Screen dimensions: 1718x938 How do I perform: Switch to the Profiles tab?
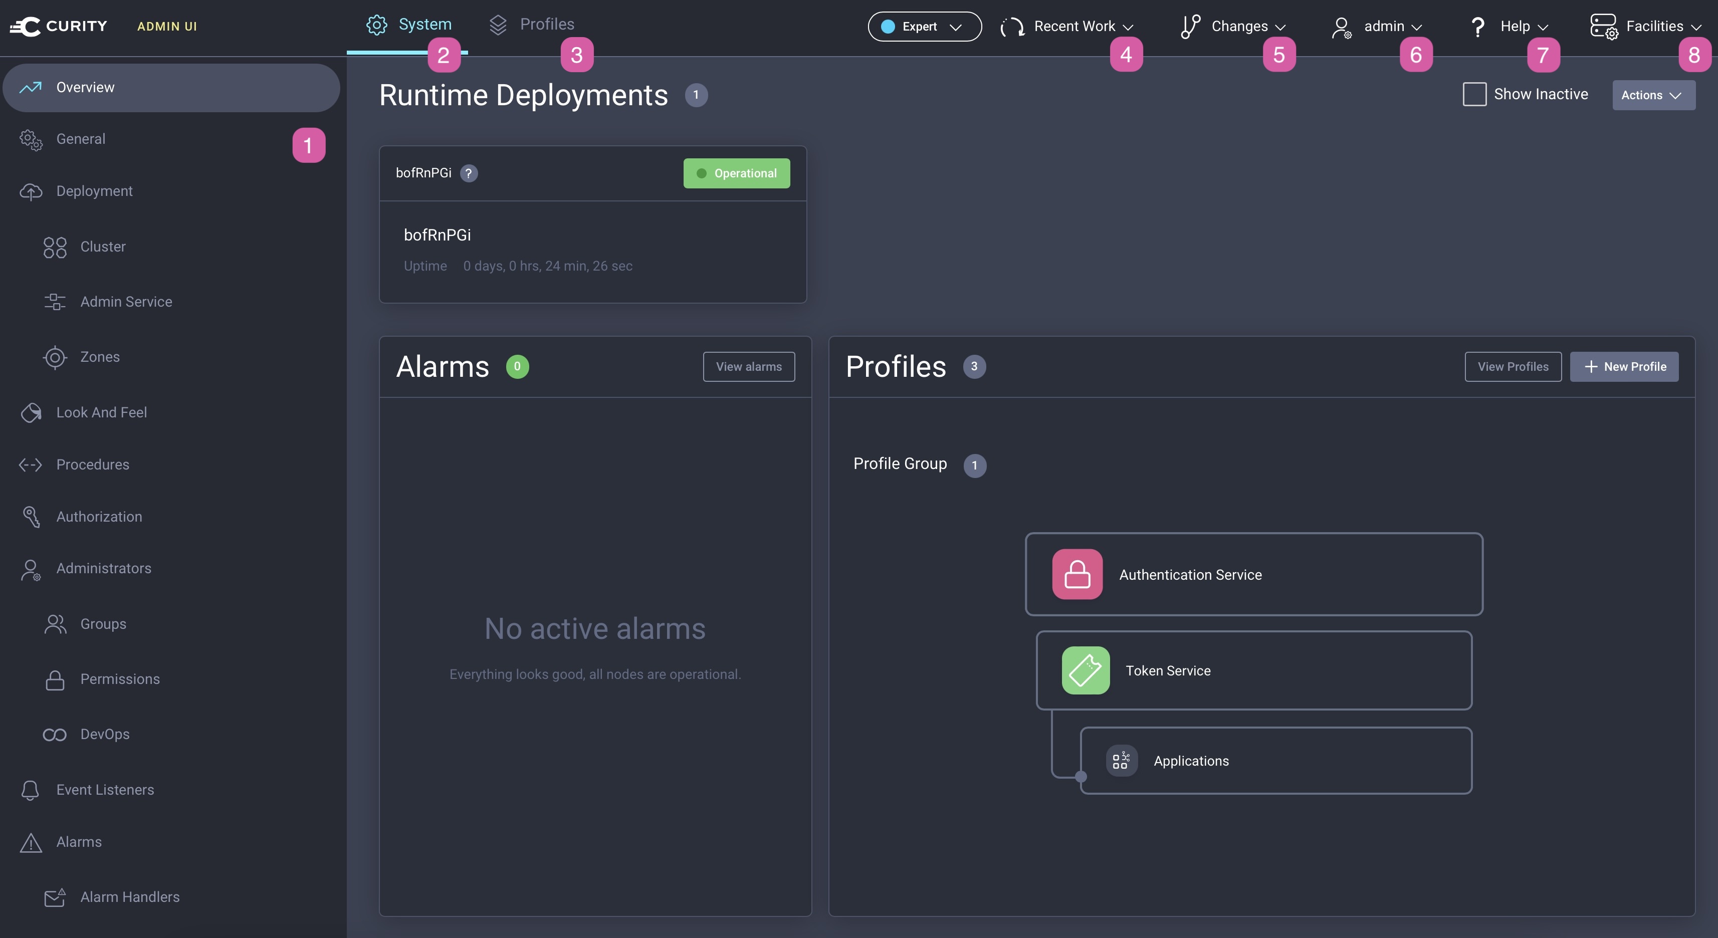[532, 25]
